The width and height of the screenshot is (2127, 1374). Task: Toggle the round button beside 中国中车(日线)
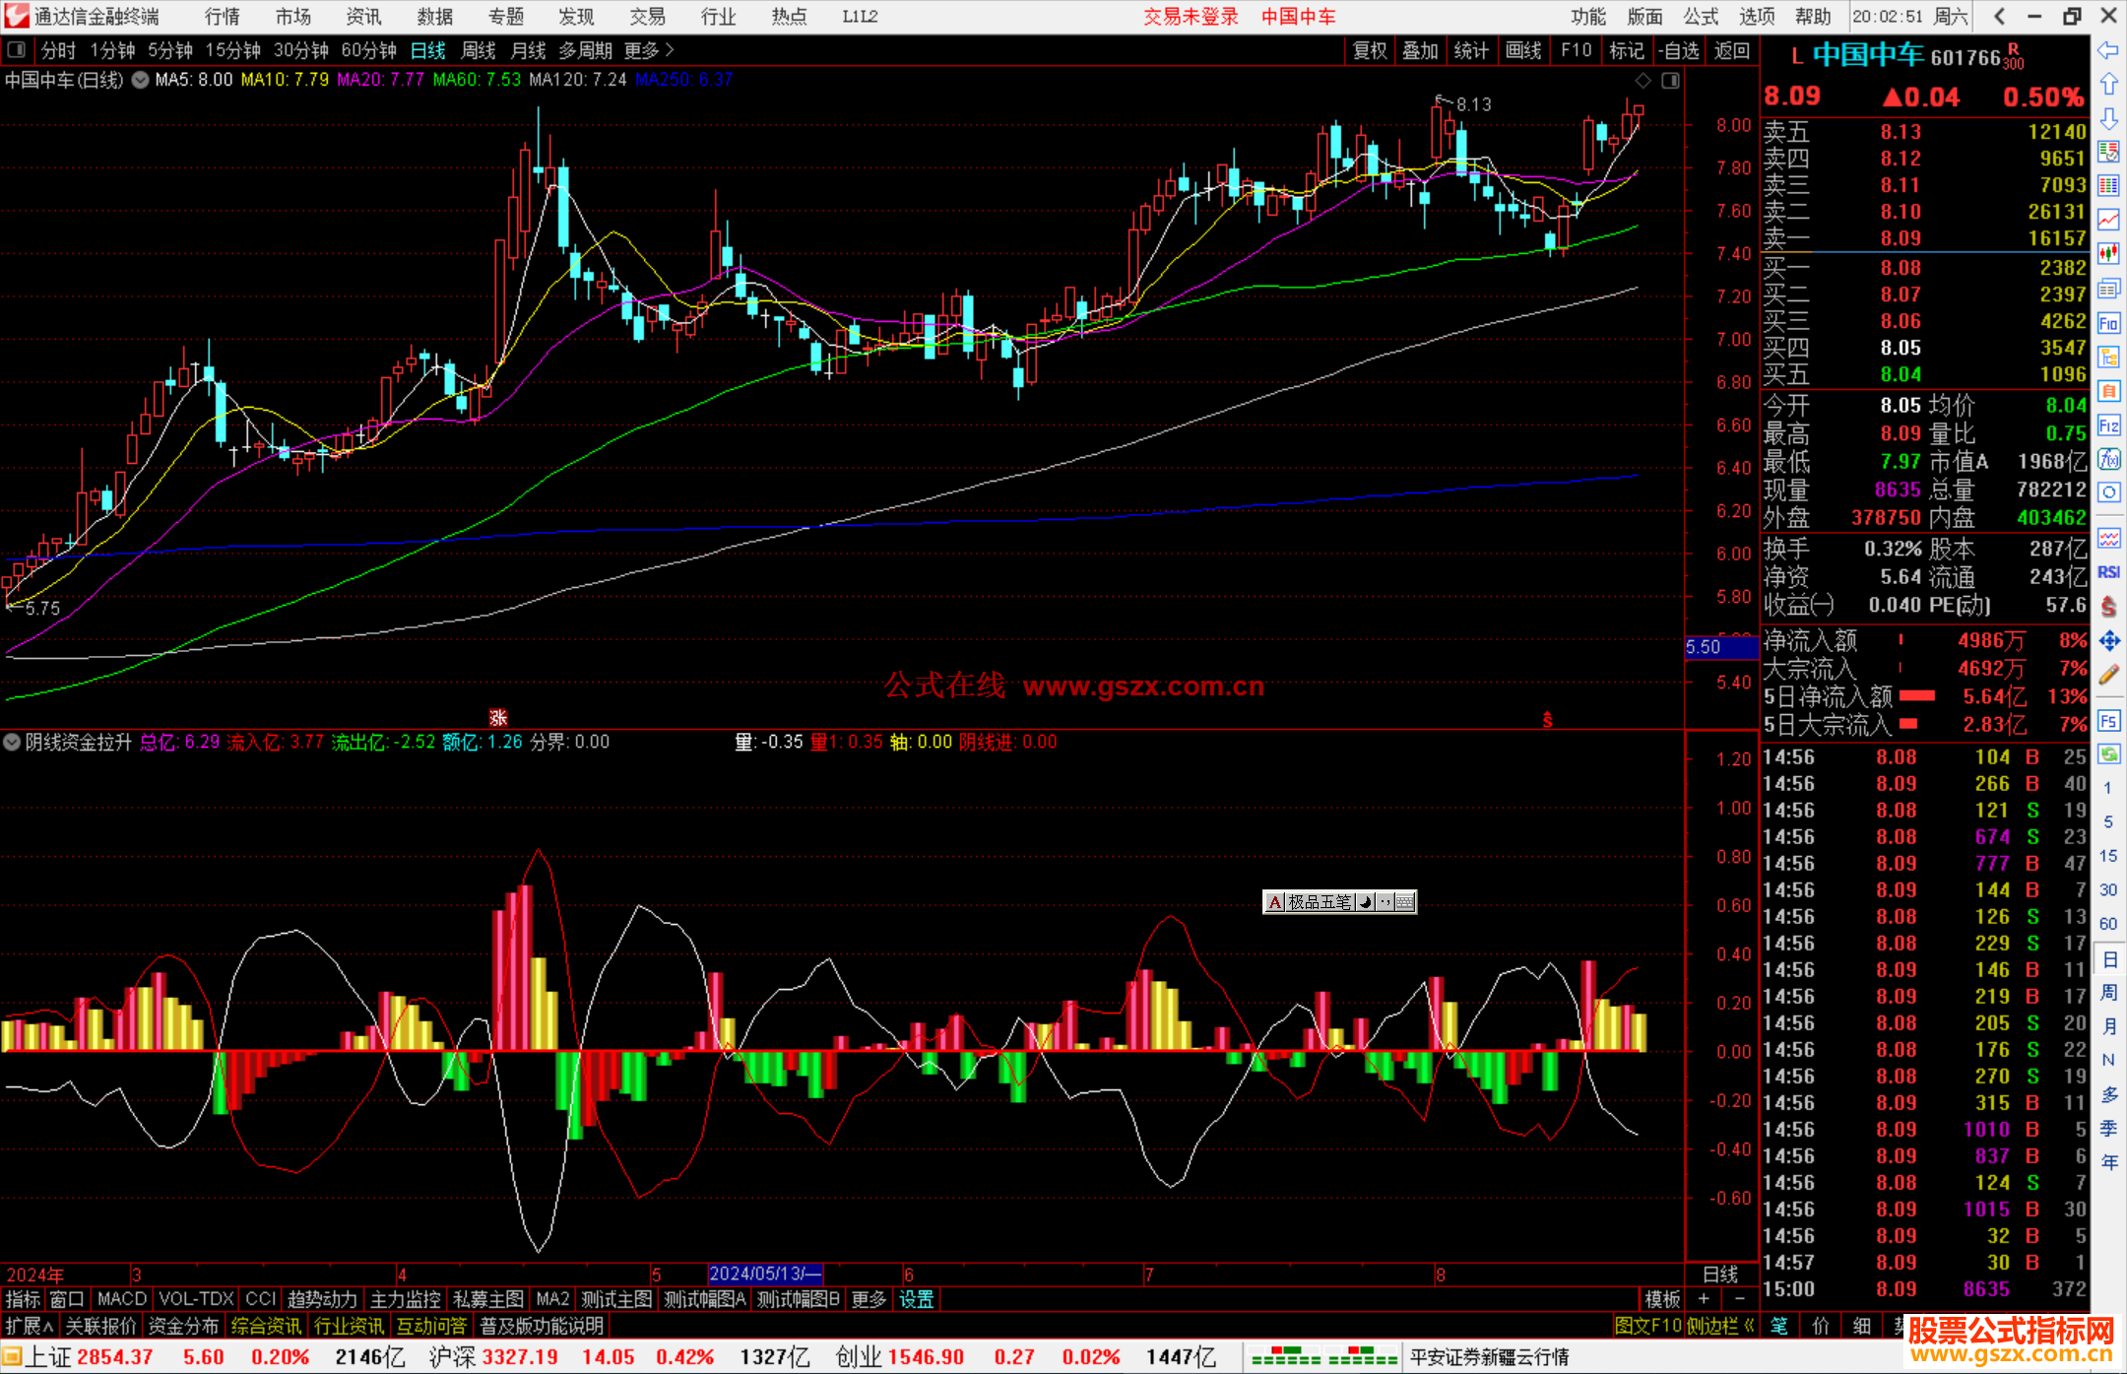pyautogui.click(x=140, y=80)
